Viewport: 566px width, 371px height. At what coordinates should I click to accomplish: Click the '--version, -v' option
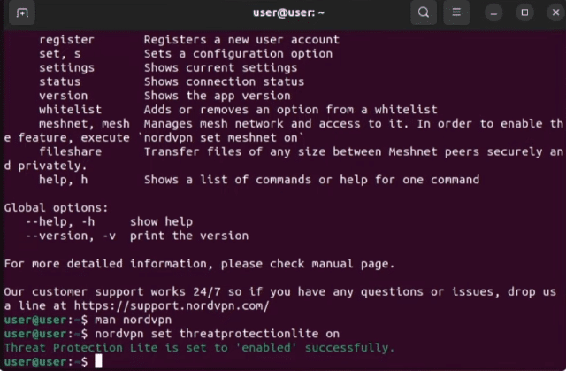tap(71, 236)
